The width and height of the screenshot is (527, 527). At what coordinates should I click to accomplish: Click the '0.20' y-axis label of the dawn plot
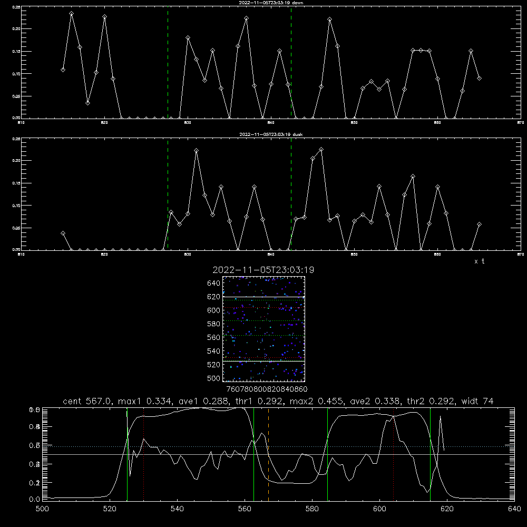click(x=16, y=29)
